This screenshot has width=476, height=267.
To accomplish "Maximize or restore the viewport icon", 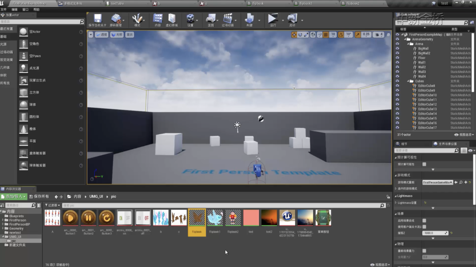I will point(388,35).
